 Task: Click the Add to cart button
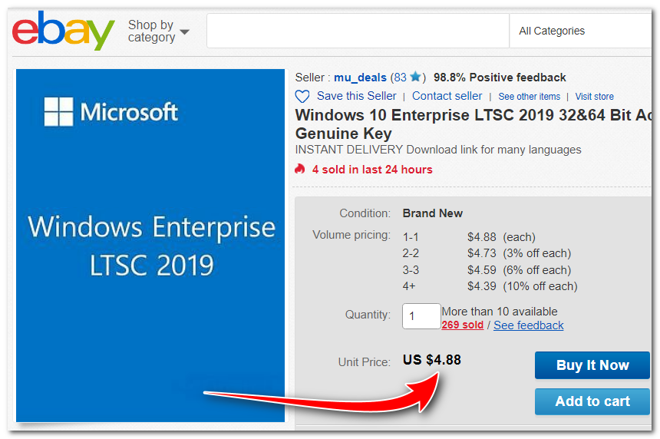point(592,401)
